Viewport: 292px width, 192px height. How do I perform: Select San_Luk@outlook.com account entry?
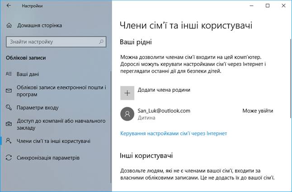click(x=197, y=114)
